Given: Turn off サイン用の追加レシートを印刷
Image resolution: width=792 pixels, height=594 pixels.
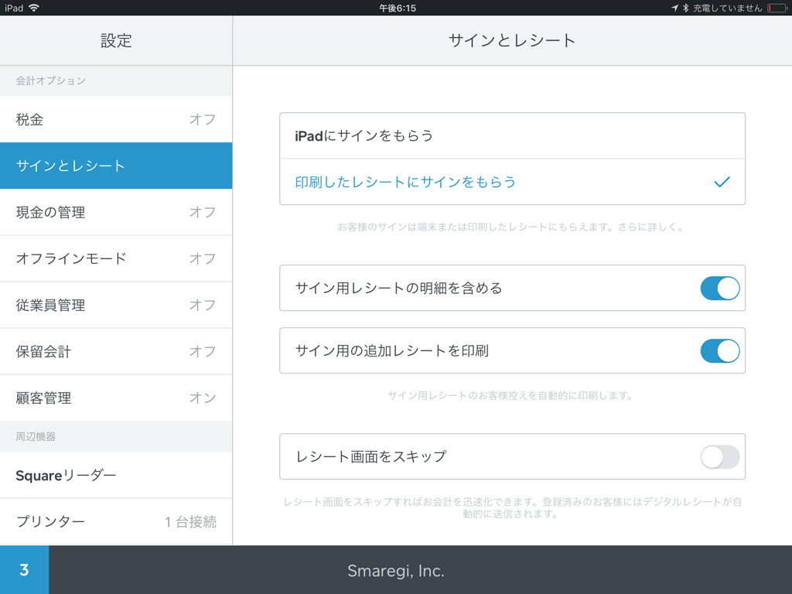Looking at the screenshot, I should (x=720, y=350).
